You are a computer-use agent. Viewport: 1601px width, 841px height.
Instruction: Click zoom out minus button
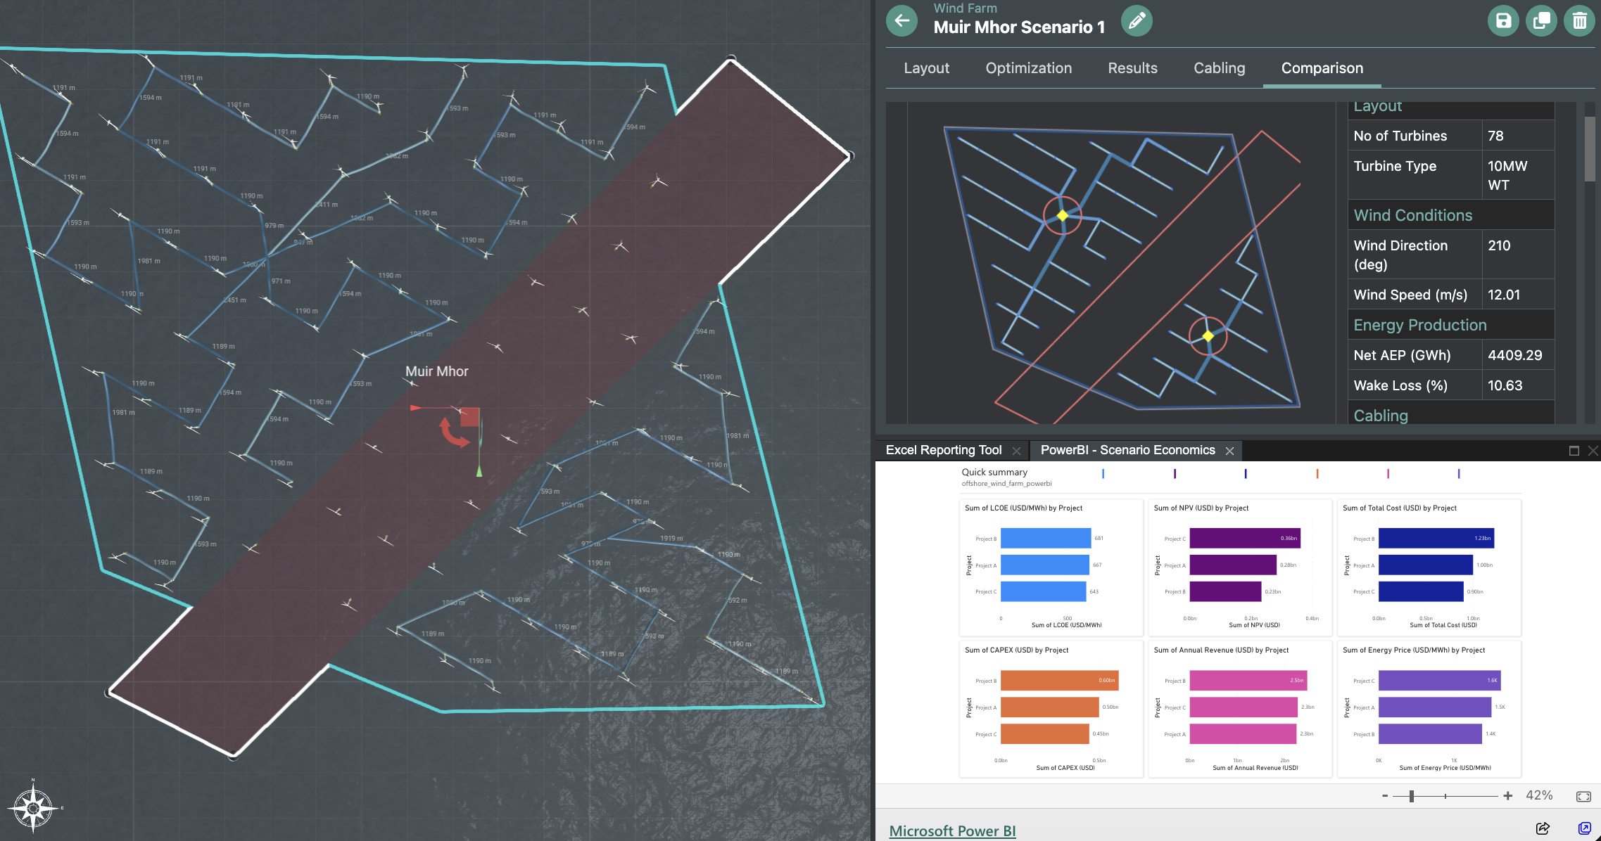pyautogui.click(x=1385, y=796)
